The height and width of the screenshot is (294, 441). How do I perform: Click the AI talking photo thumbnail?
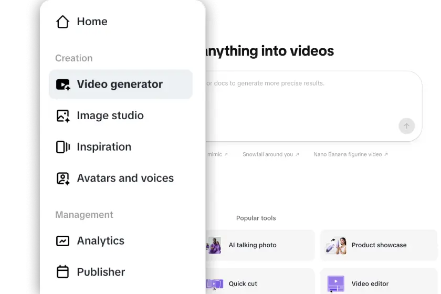[x=214, y=245]
